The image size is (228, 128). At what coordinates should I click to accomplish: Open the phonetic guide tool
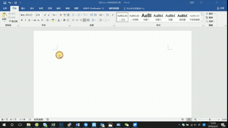pyautogui.click(x=64, y=15)
